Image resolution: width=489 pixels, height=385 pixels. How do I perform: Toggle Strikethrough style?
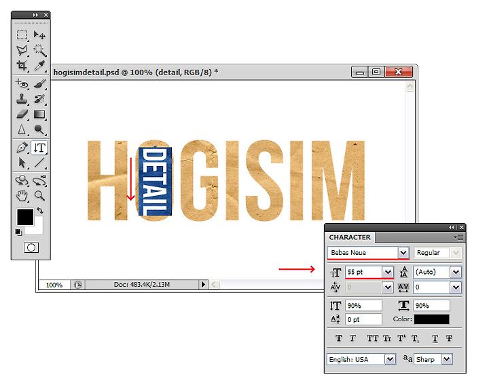pos(449,338)
